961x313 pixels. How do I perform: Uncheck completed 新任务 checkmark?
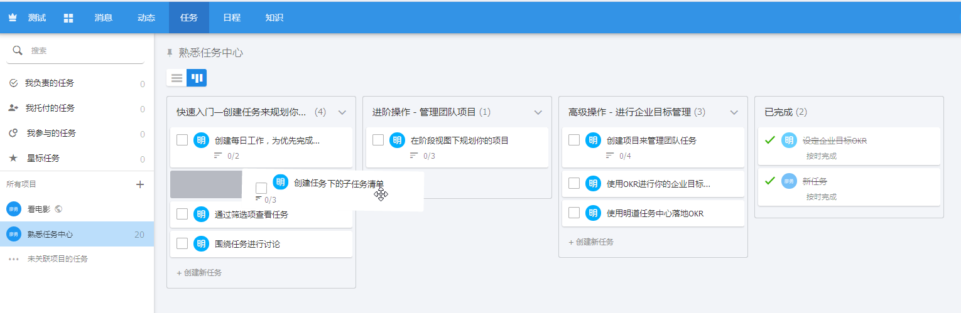click(770, 180)
